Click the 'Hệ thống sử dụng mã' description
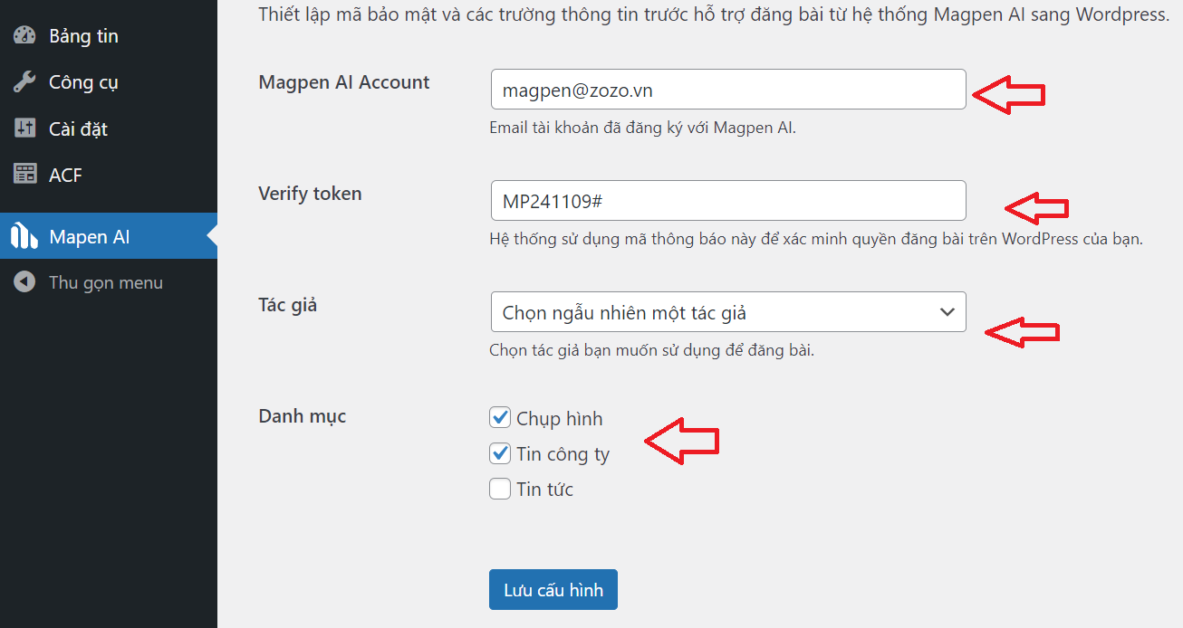This screenshot has width=1183, height=628. click(816, 239)
